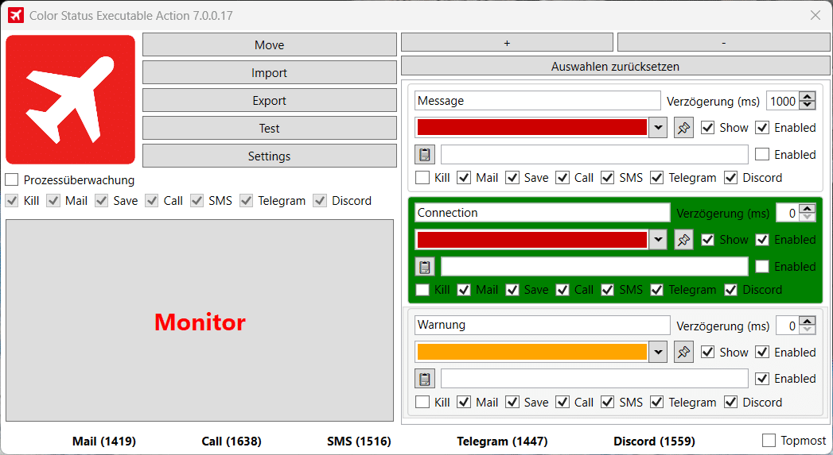Screen dimensions: 833x455
Task: Click Auswahlen zurücksetzen button
Action: point(615,66)
